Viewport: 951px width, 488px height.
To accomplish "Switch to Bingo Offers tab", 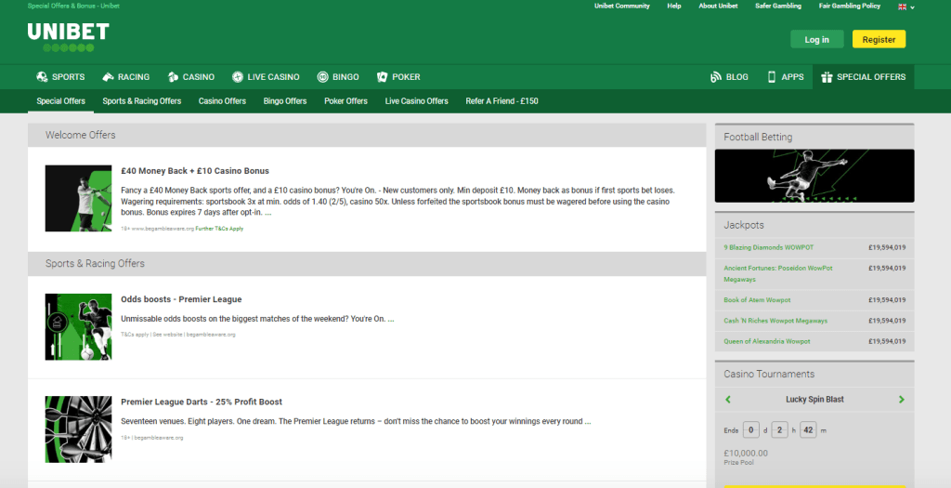I will pyautogui.click(x=285, y=101).
